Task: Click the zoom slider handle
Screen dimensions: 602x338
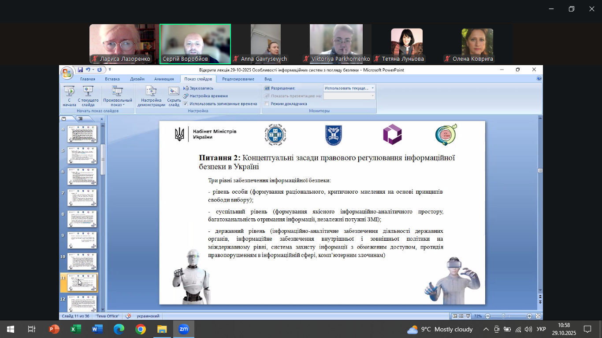Action: [x=503, y=316]
